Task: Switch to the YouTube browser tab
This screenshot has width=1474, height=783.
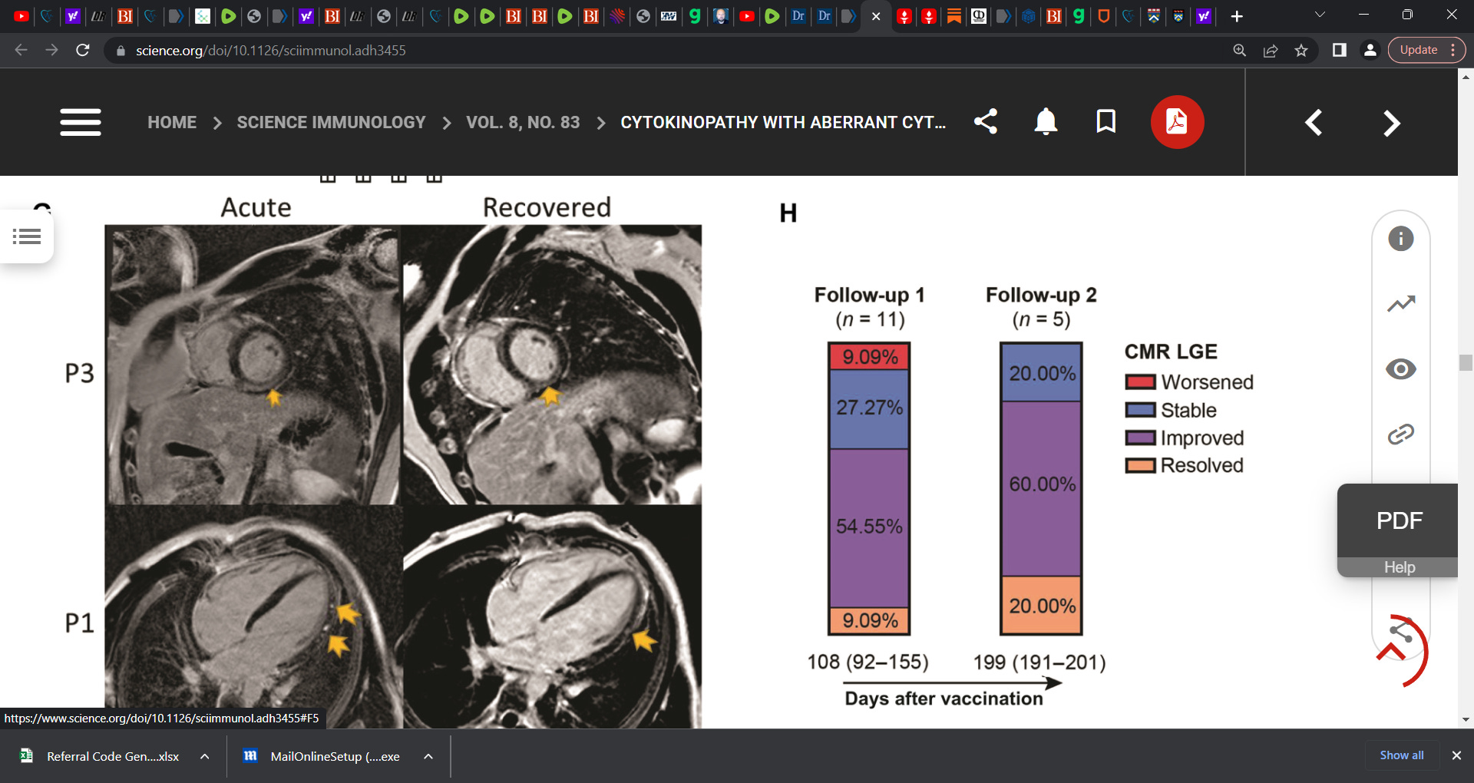Action: (x=21, y=15)
